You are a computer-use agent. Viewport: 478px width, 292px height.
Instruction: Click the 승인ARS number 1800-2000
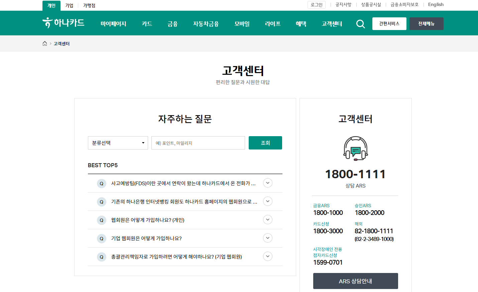pos(369,213)
